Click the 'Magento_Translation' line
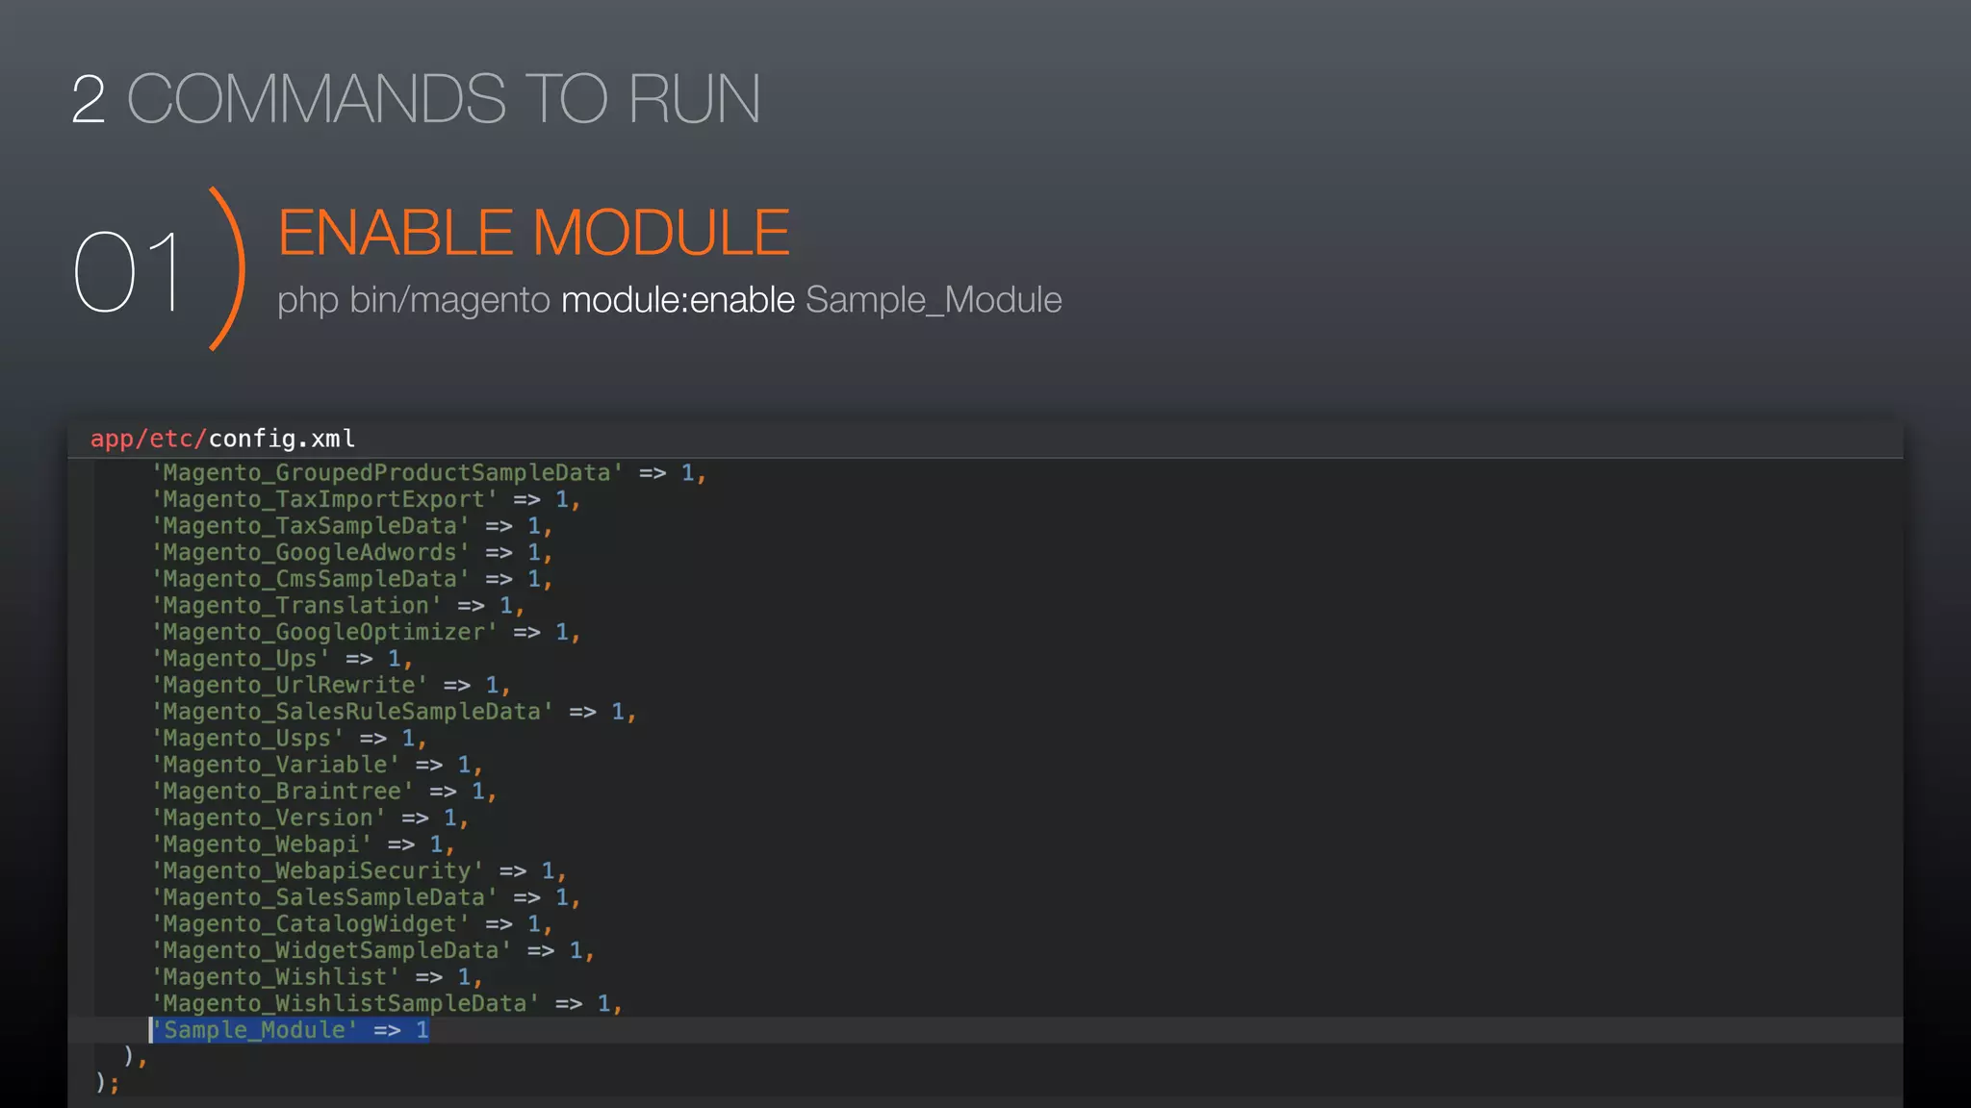The image size is (1971, 1108). [338, 606]
